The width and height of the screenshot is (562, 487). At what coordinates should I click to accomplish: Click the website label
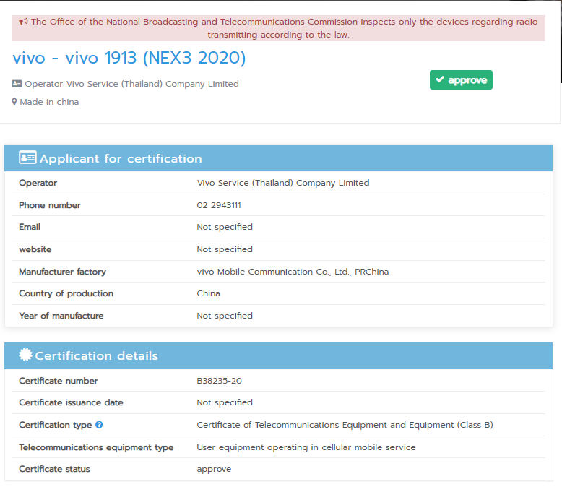35,249
